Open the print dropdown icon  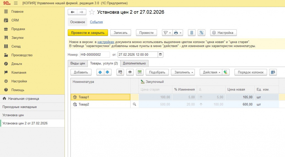coord(178,33)
